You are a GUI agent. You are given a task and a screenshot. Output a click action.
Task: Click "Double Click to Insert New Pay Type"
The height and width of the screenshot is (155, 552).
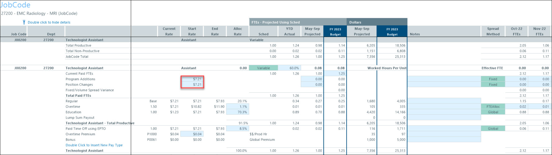tap(94, 145)
